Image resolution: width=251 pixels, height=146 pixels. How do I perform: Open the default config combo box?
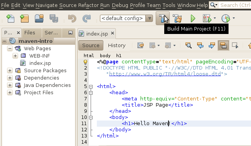click(x=126, y=19)
